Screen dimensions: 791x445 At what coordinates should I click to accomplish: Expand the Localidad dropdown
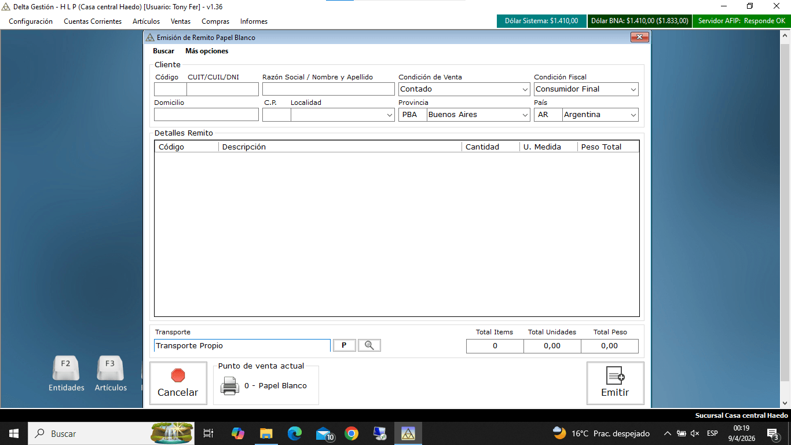(x=389, y=115)
